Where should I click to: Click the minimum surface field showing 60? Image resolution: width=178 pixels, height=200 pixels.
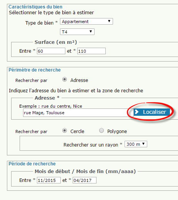(51, 51)
